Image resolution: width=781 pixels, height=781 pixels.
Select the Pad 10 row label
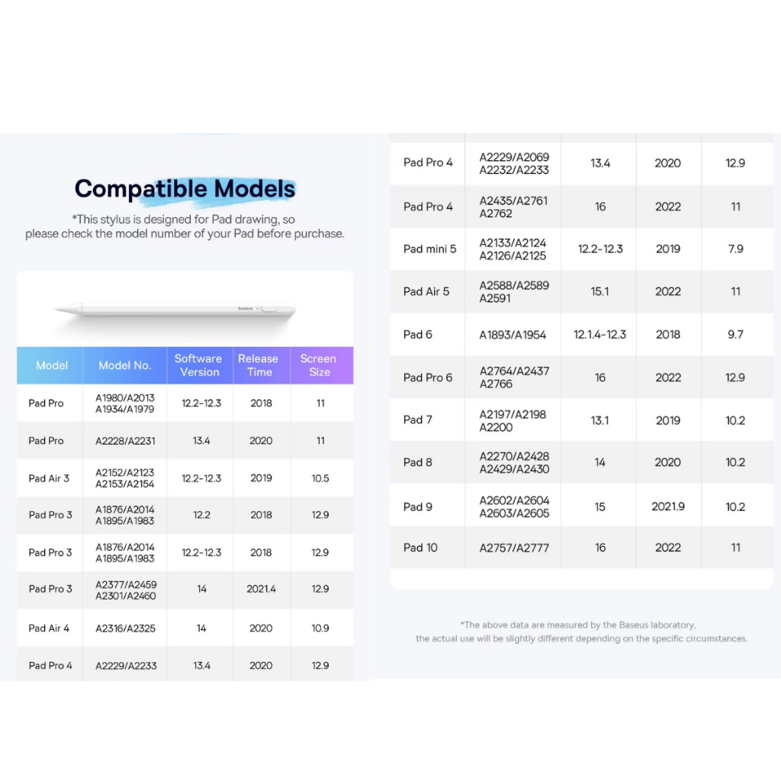[x=420, y=548]
